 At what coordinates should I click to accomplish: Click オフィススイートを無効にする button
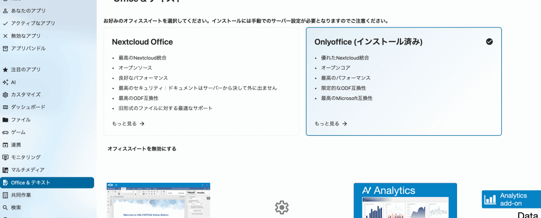coord(142,149)
